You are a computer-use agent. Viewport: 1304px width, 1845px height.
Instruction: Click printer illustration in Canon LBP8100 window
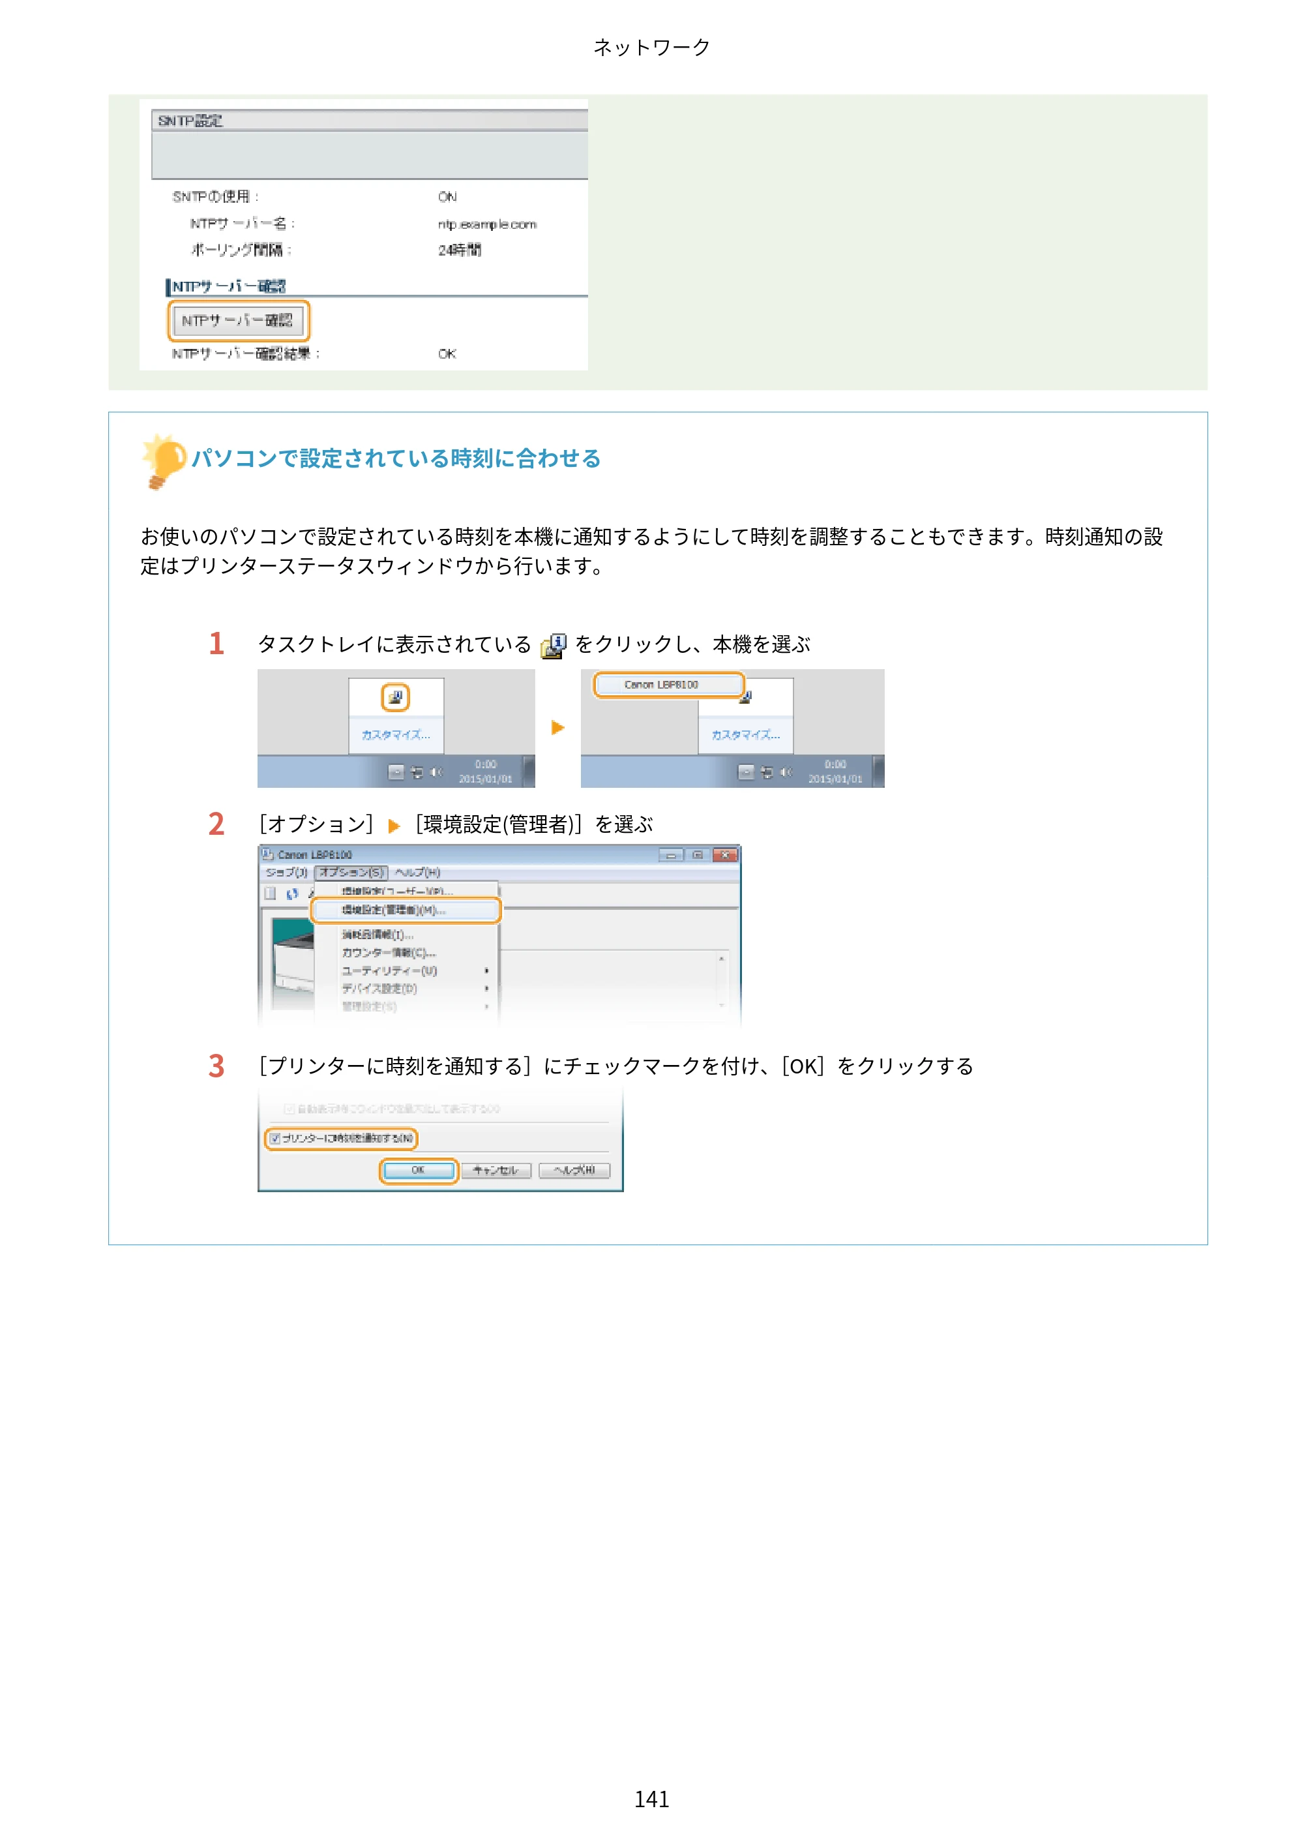click(x=293, y=963)
